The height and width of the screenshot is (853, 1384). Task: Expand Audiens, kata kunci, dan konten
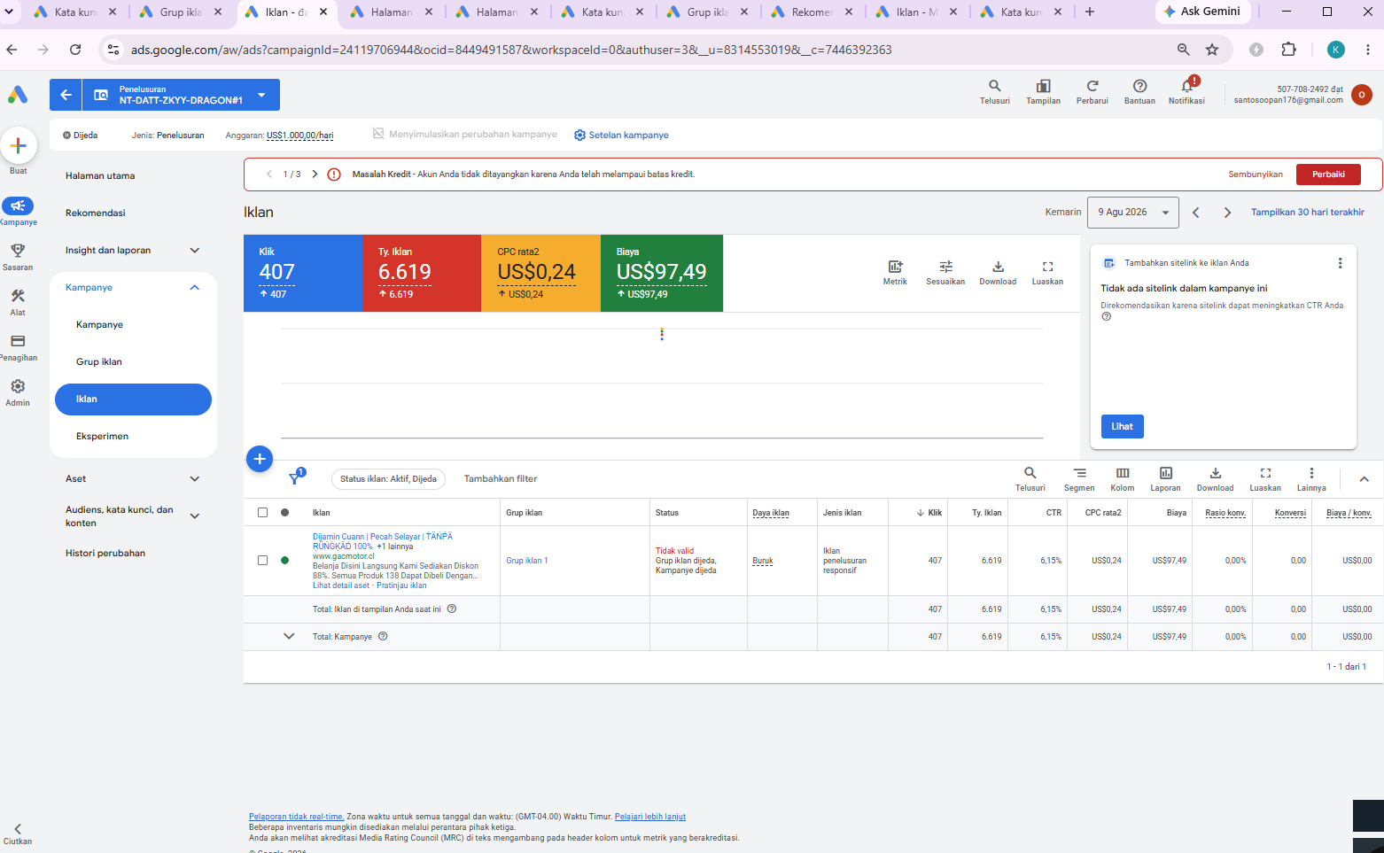coord(195,516)
